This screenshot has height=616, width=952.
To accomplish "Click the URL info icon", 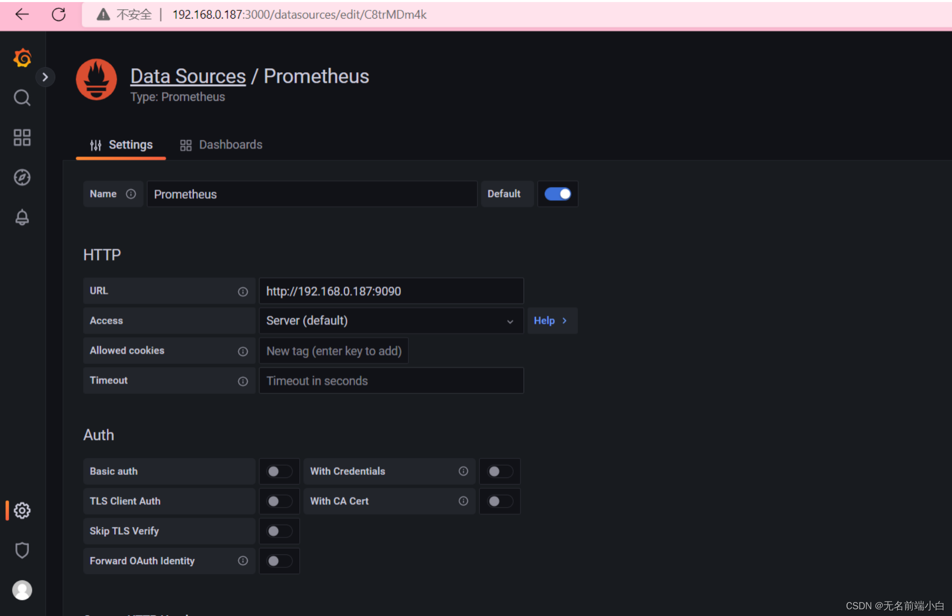I will coord(243,291).
